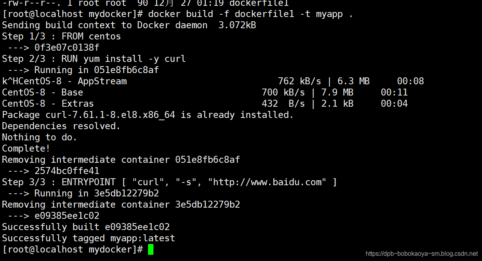Click the Sending build context line

pos(129,25)
